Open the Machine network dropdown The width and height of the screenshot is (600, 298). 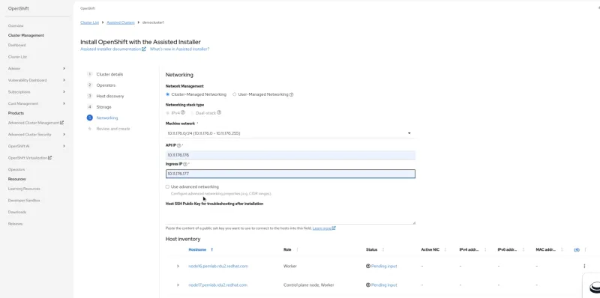tap(290, 133)
